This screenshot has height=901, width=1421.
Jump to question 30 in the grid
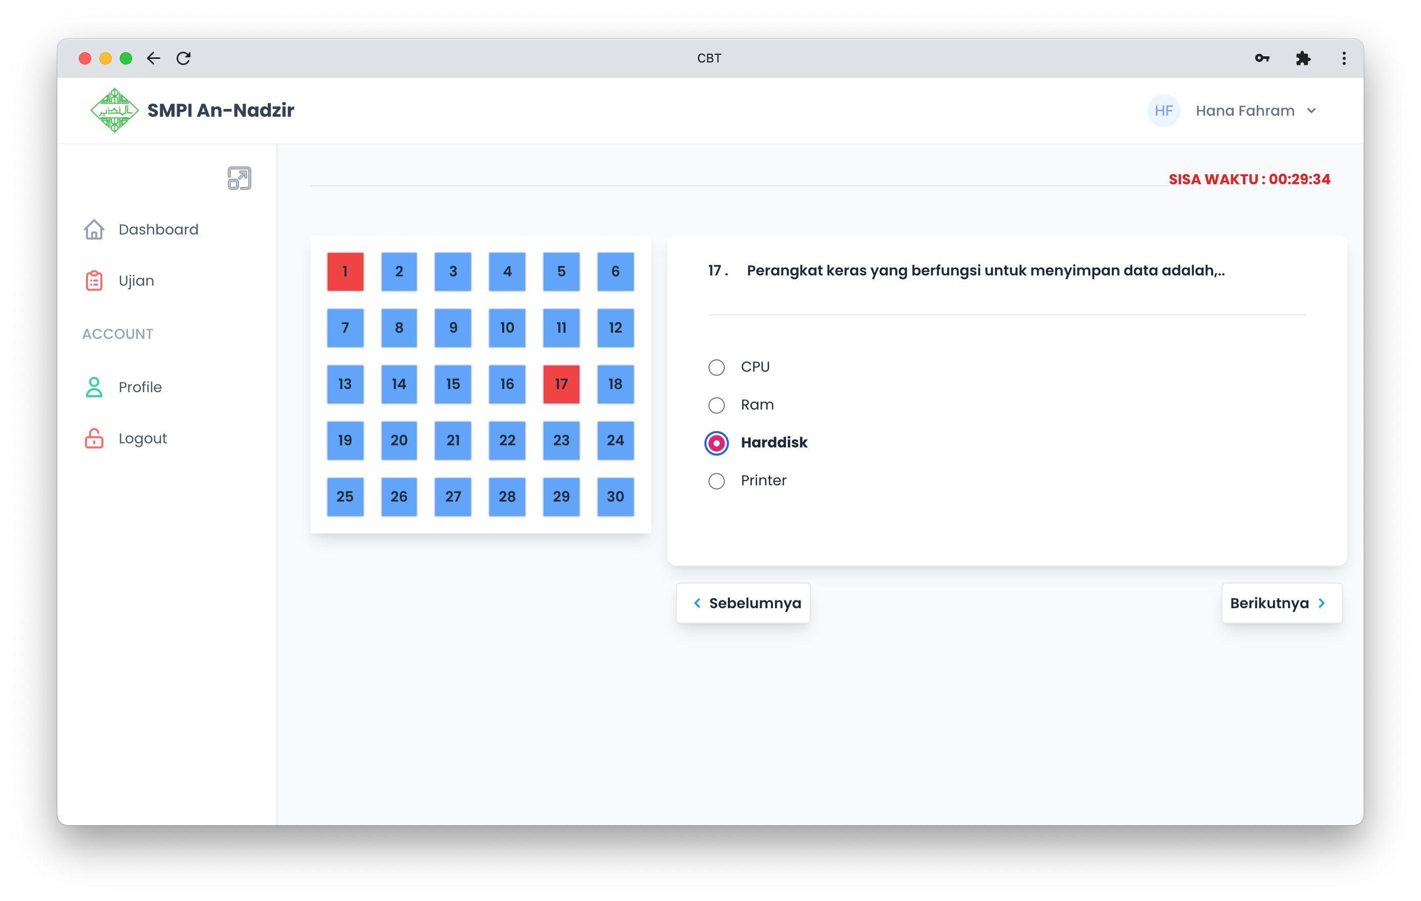615,497
